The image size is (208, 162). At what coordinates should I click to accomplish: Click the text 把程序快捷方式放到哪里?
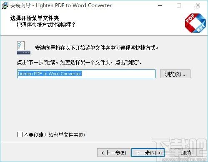point(46,25)
